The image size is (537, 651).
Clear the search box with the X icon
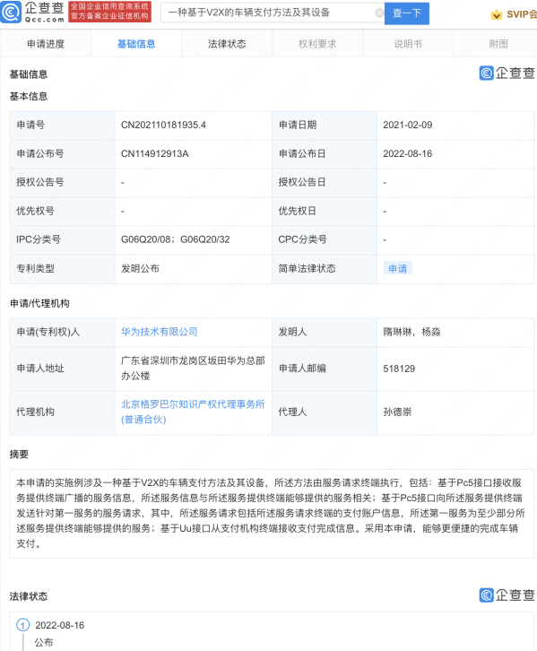coord(379,13)
